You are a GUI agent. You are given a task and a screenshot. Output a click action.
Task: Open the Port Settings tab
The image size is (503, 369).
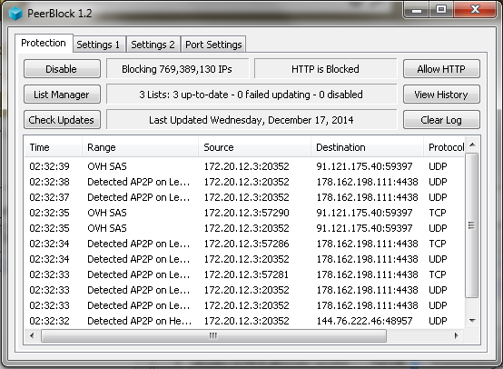pyautogui.click(x=213, y=45)
